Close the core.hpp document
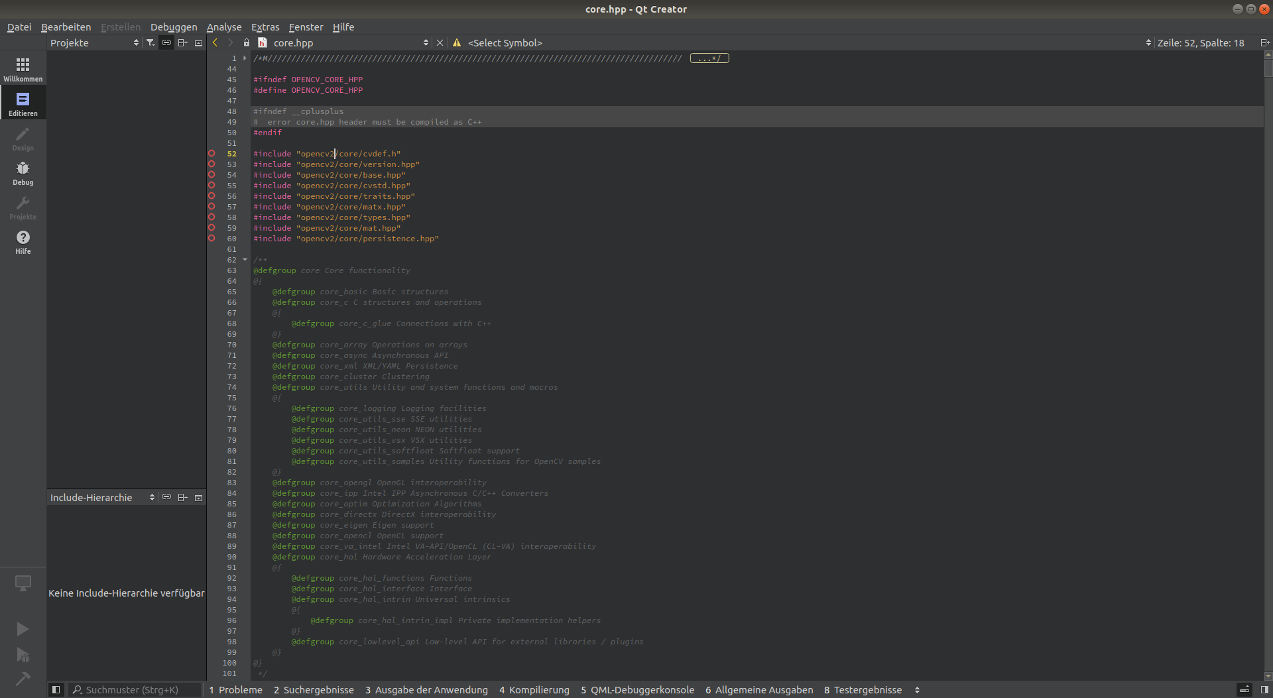 440,42
